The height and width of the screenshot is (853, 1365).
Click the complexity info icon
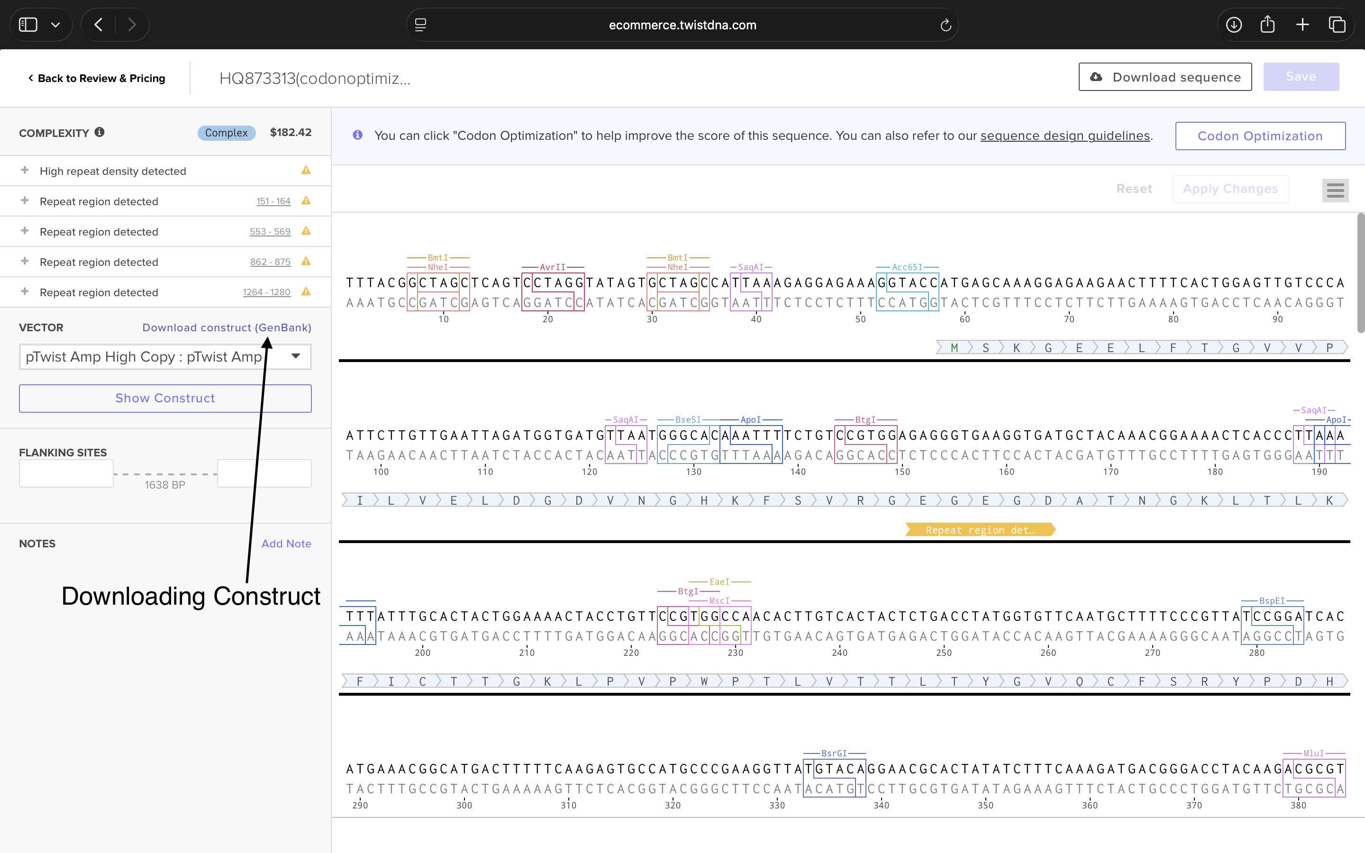point(99,132)
